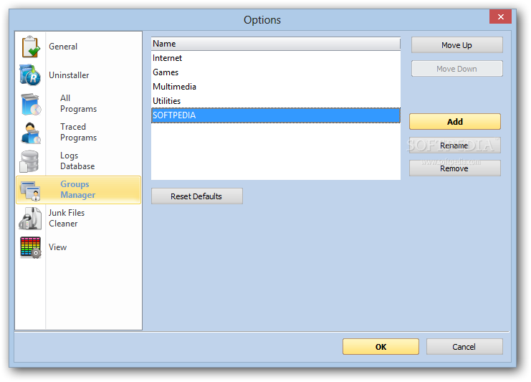This screenshot has height=382, width=531.
Task: Remove the selected group
Action: coord(455,168)
